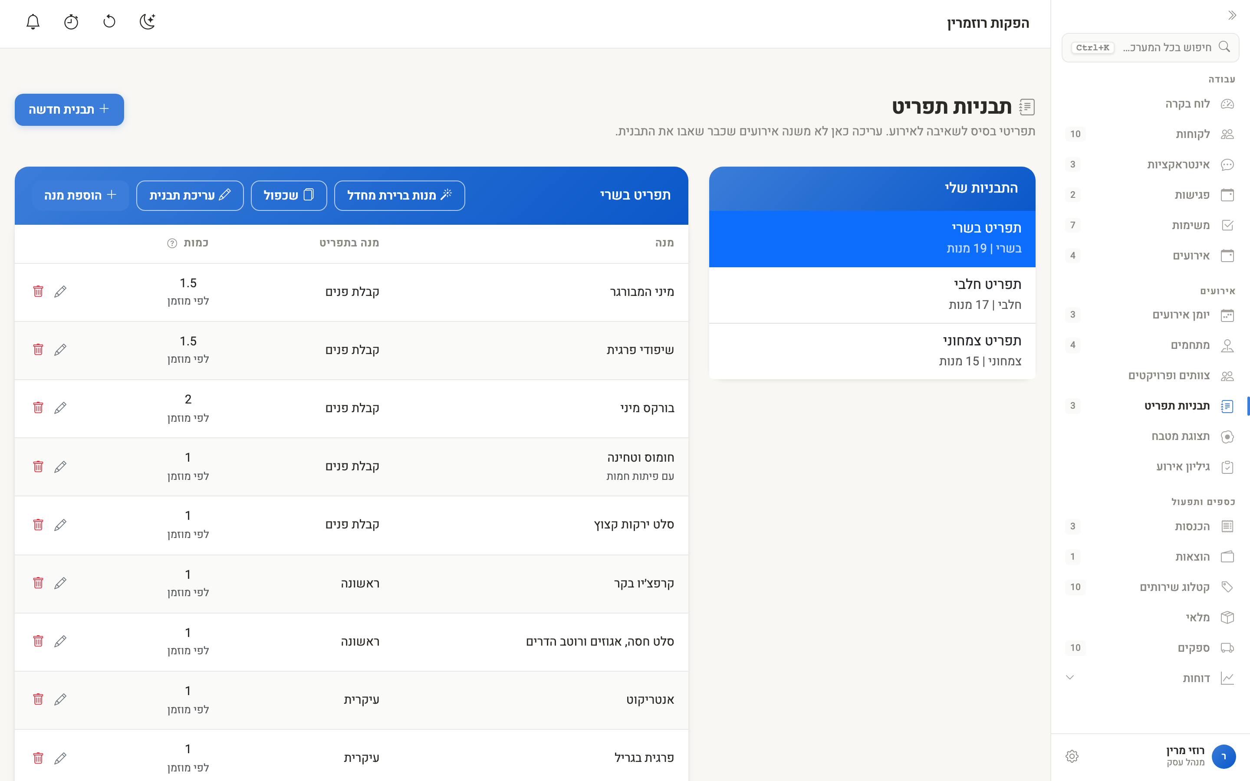1250x781 pixels.
Task: Click עריכת תבנית button
Action: pyautogui.click(x=190, y=195)
